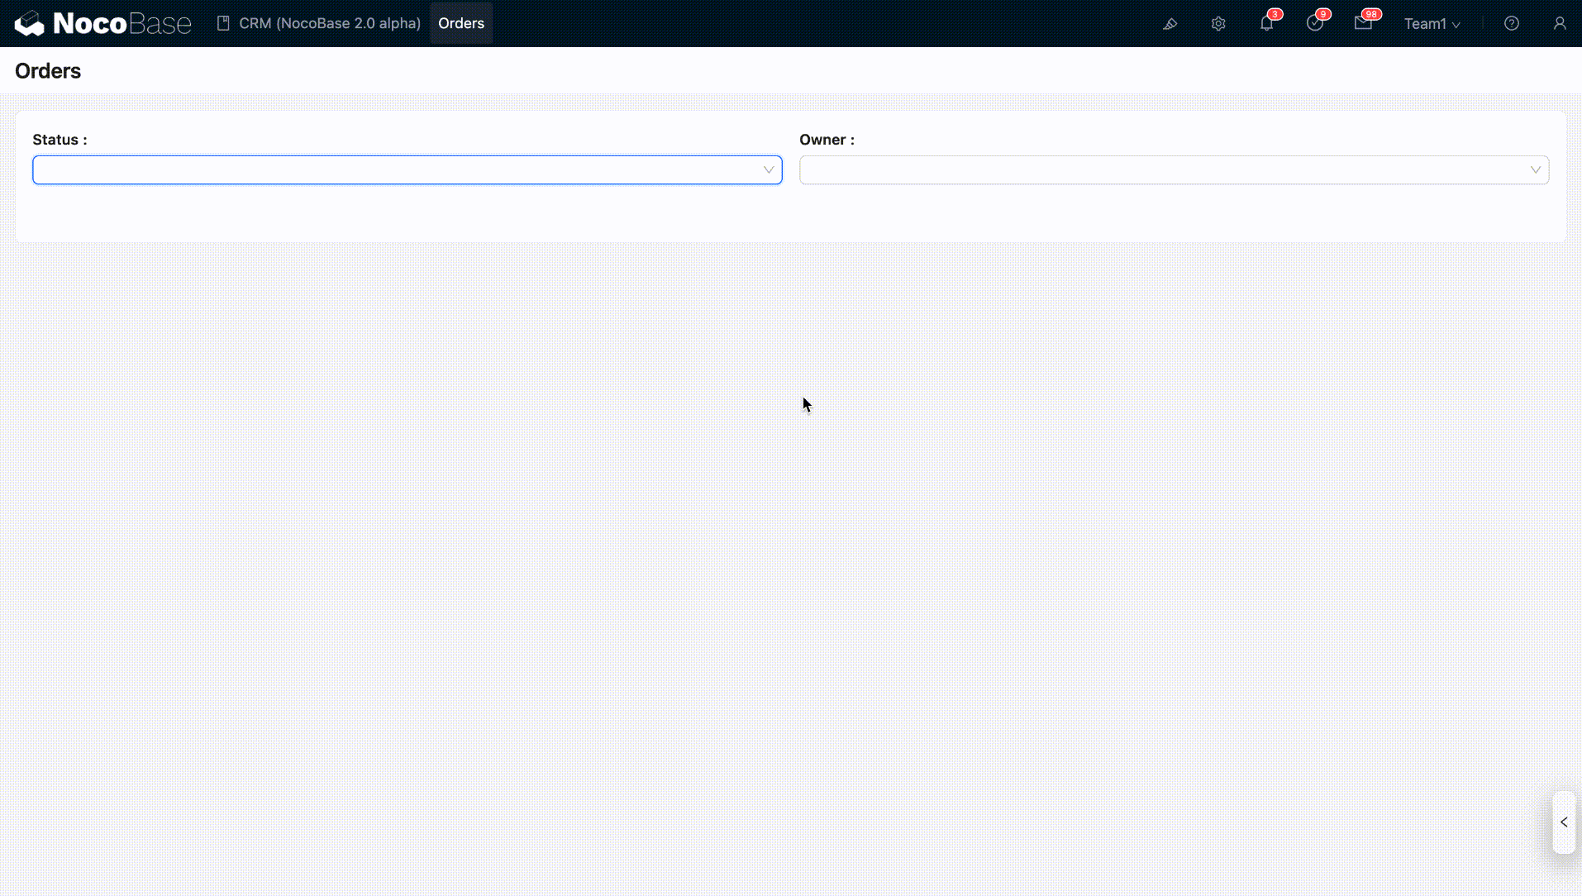The width and height of the screenshot is (1582, 896).
Task: Click the Status field label
Action: pyautogui.click(x=60, y=140)
